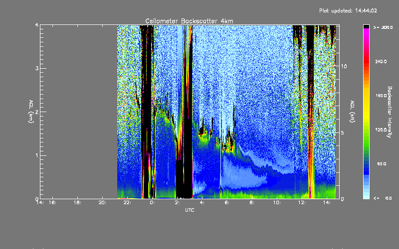Click the '12:' time tick label
This screenshot has width=399, height=249.
coord(302,203)
